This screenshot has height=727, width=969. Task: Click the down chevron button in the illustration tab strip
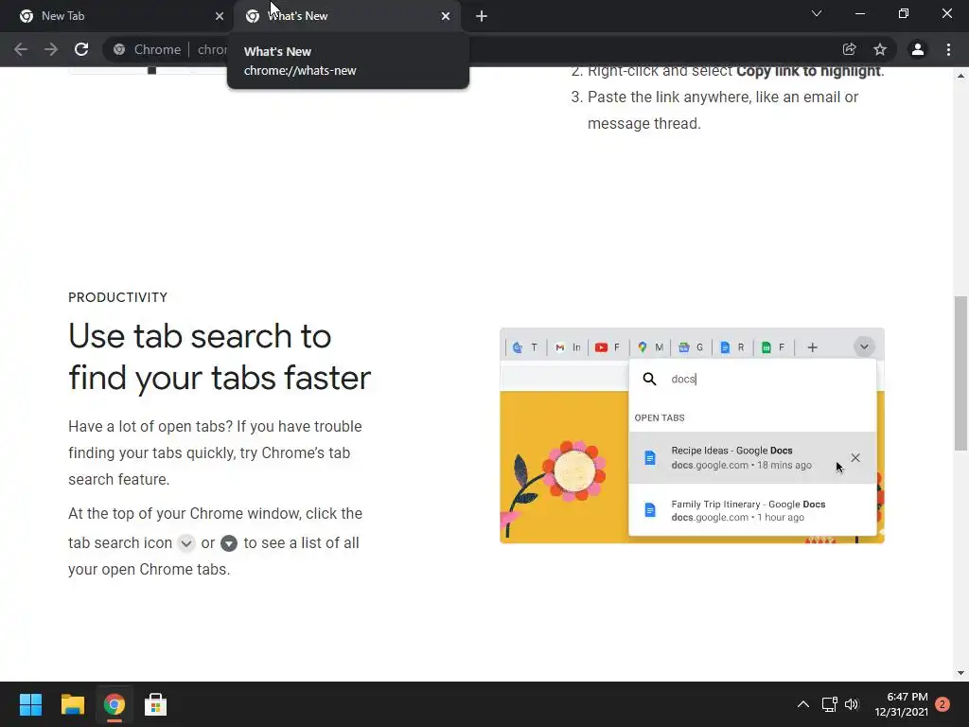pyautogui.click(x=864, y=346)
